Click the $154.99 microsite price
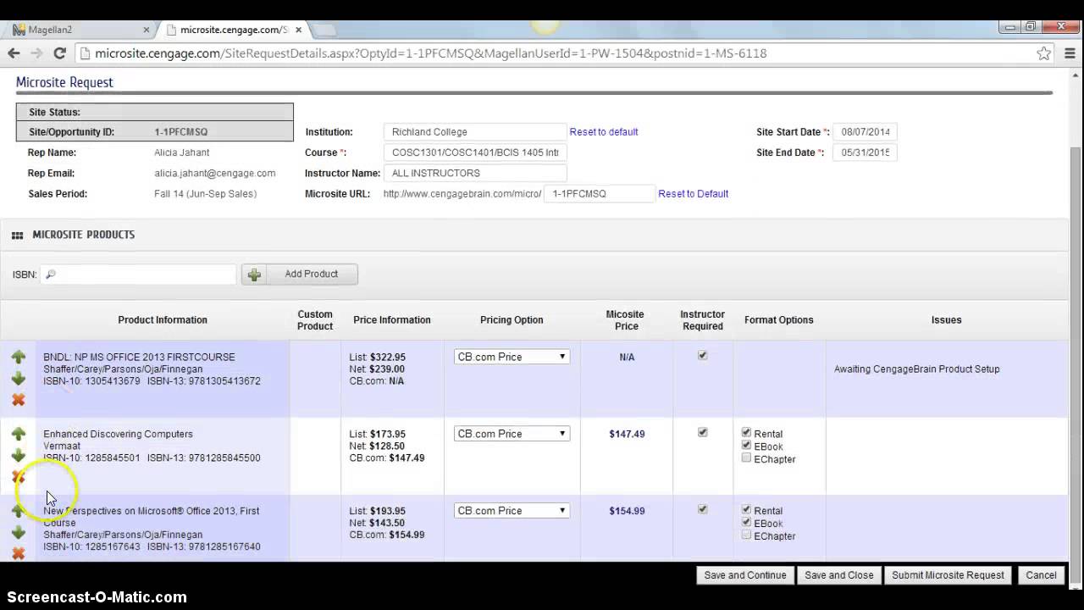This screenshot has width=1084, height=610. click(627, 512)
